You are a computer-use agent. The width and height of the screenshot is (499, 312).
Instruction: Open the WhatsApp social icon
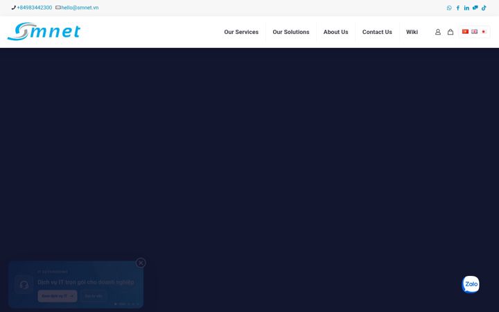coord(449,8)
